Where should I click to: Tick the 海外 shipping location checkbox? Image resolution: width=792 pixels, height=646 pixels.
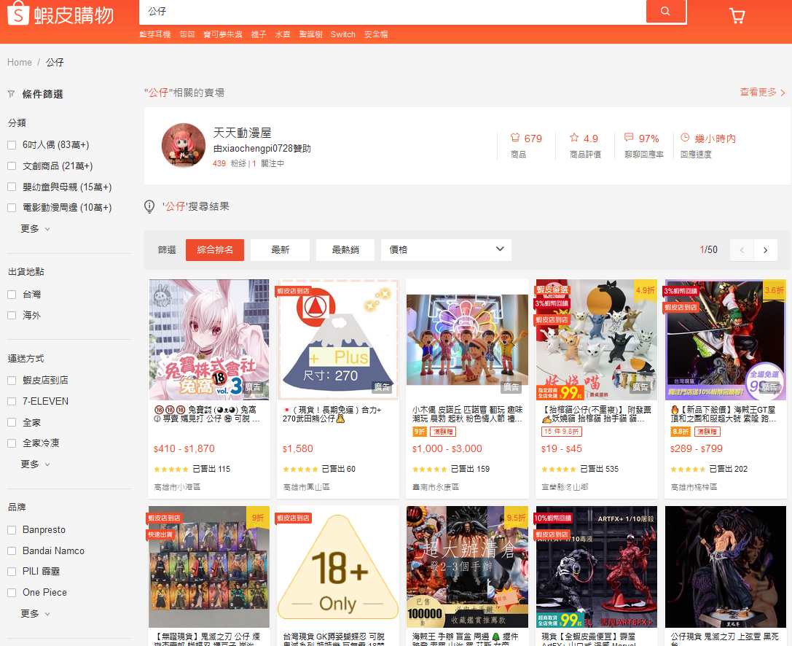[12, 316]
